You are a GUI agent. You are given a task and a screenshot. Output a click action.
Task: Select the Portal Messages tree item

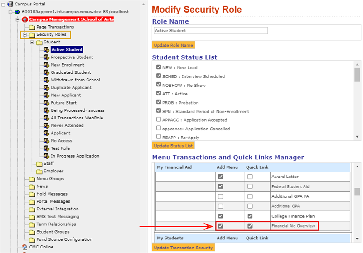pyautogui.click(x=53, y=201)
